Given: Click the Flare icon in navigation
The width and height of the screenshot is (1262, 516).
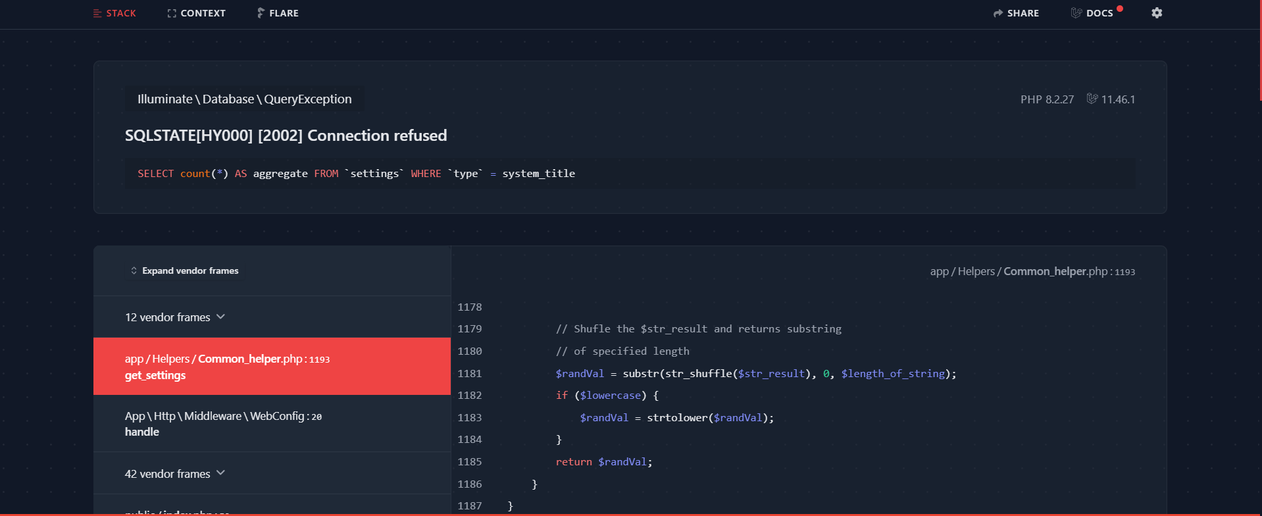Looking at the screenshot, I should (x=261, y=13).
